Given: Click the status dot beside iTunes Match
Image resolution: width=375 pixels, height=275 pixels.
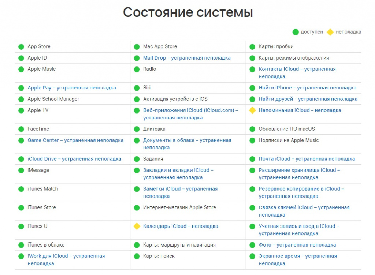Looking at the screenshot, I should tap(21, 189).
